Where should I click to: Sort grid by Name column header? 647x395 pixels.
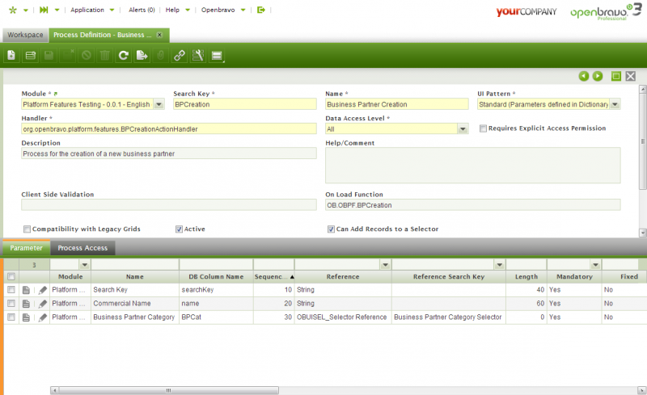coord(133,276)
